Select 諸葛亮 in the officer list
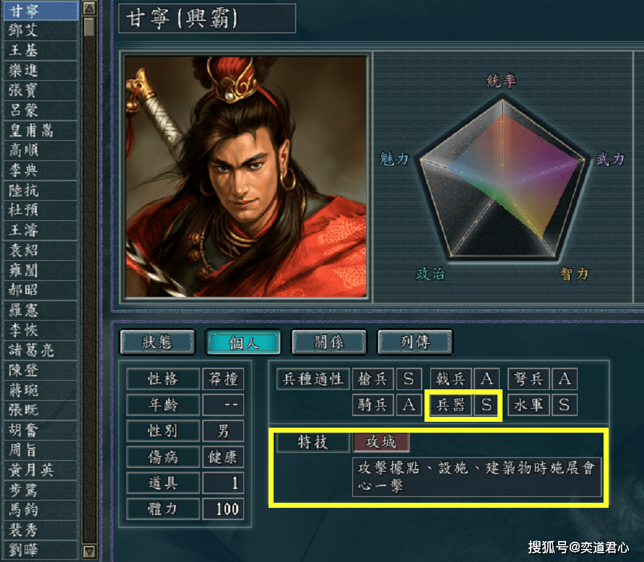The image size is (644, 562). (x=40, y=350)
